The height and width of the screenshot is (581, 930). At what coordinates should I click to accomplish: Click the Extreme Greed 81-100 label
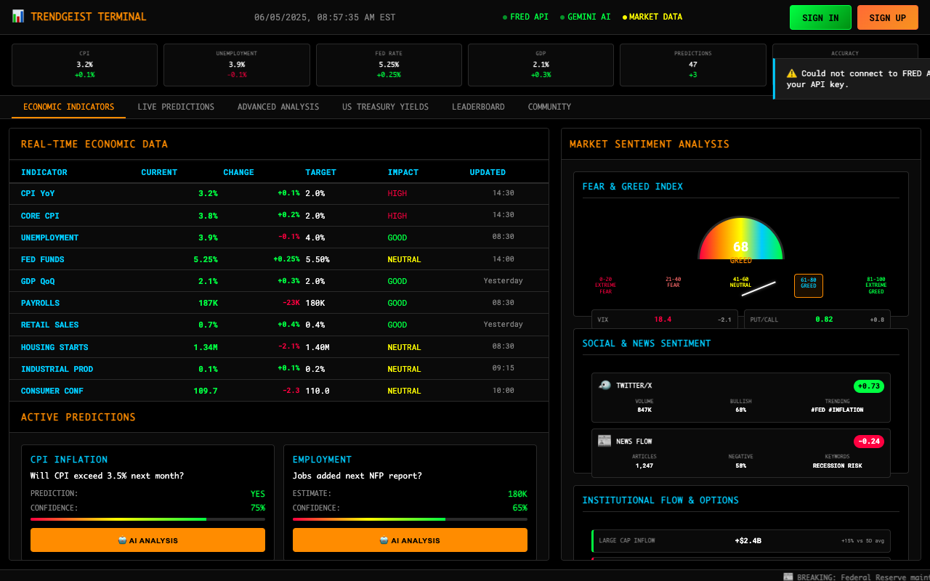click(x=876, y=285)
